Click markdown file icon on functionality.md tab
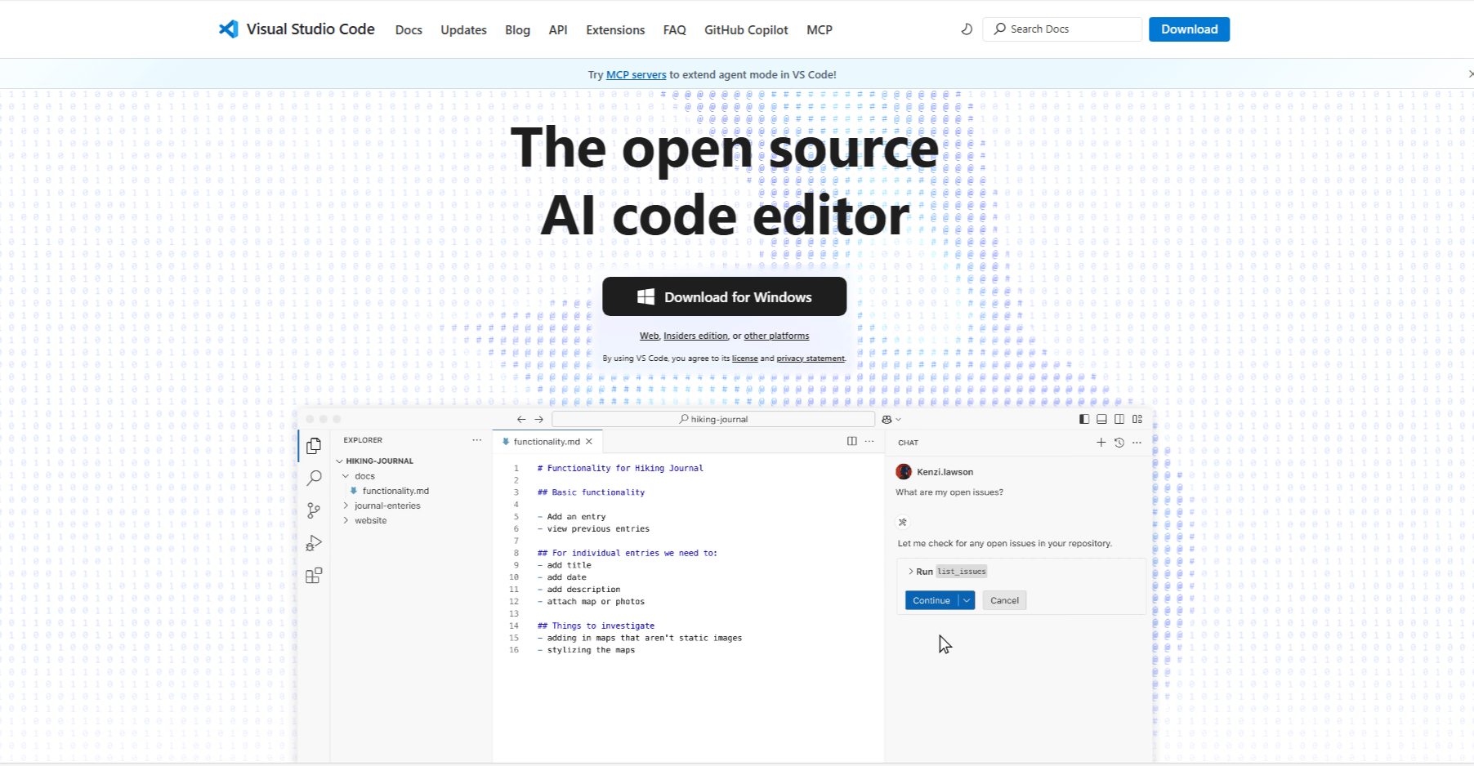Screen dimensions: 1474x766 click(507, 442)
